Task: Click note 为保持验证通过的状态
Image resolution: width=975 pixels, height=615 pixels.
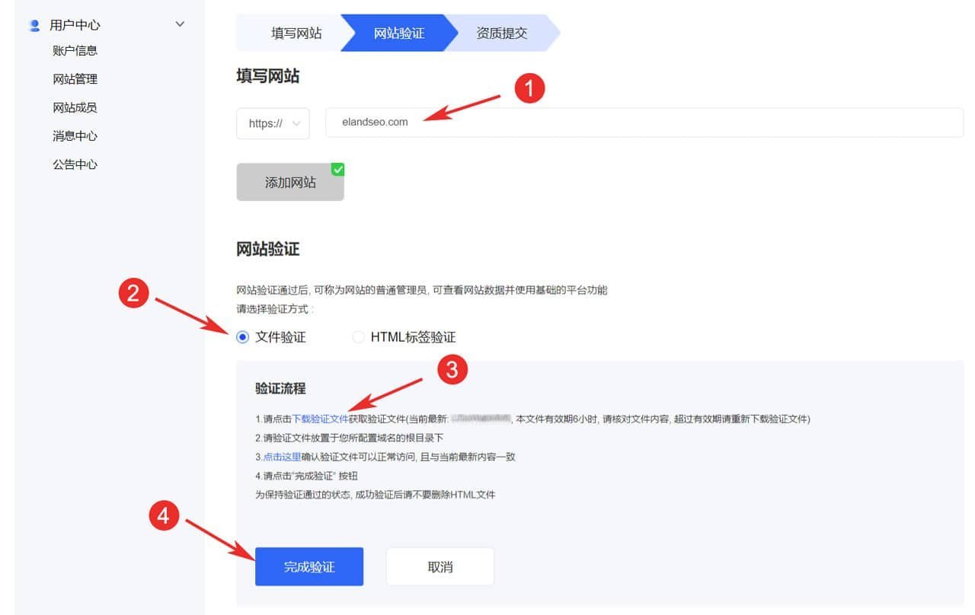Action: 376,495
